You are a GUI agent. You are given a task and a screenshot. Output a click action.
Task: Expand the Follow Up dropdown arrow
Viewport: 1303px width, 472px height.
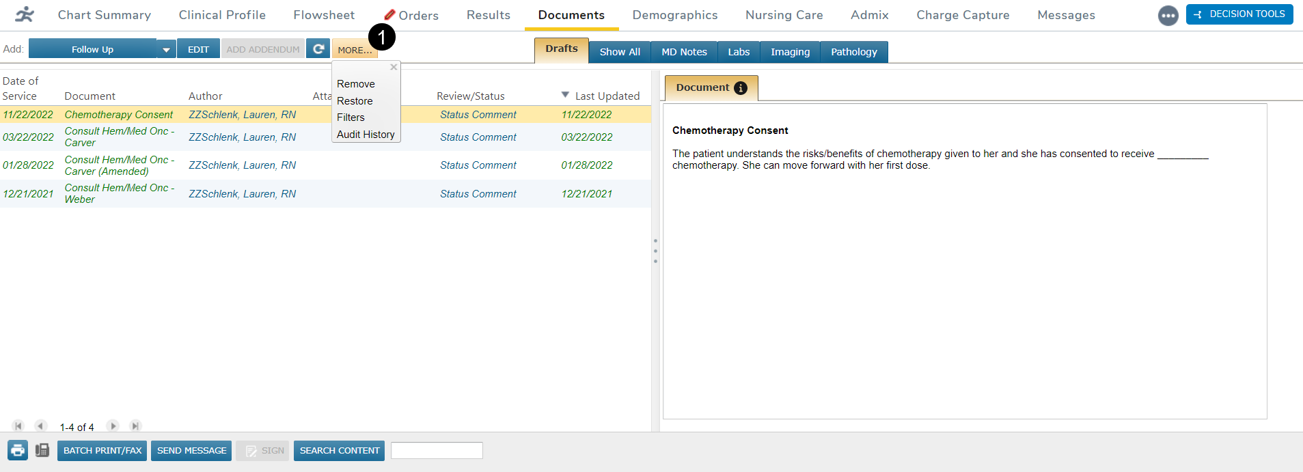tap(166, 49)
